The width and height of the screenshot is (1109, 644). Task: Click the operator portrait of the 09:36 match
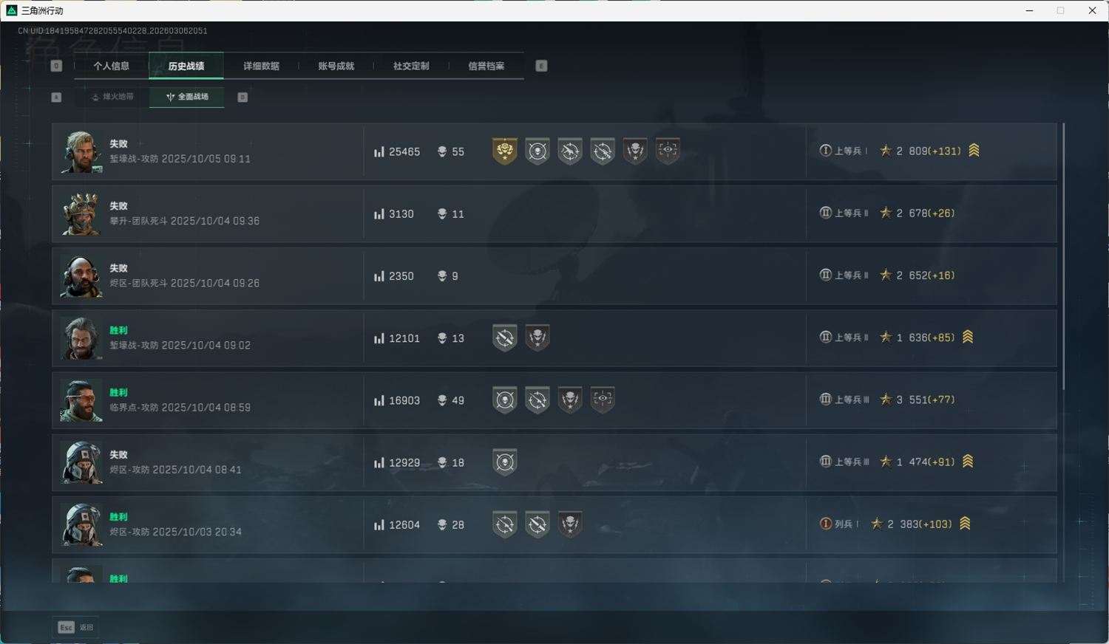[81, 214]
